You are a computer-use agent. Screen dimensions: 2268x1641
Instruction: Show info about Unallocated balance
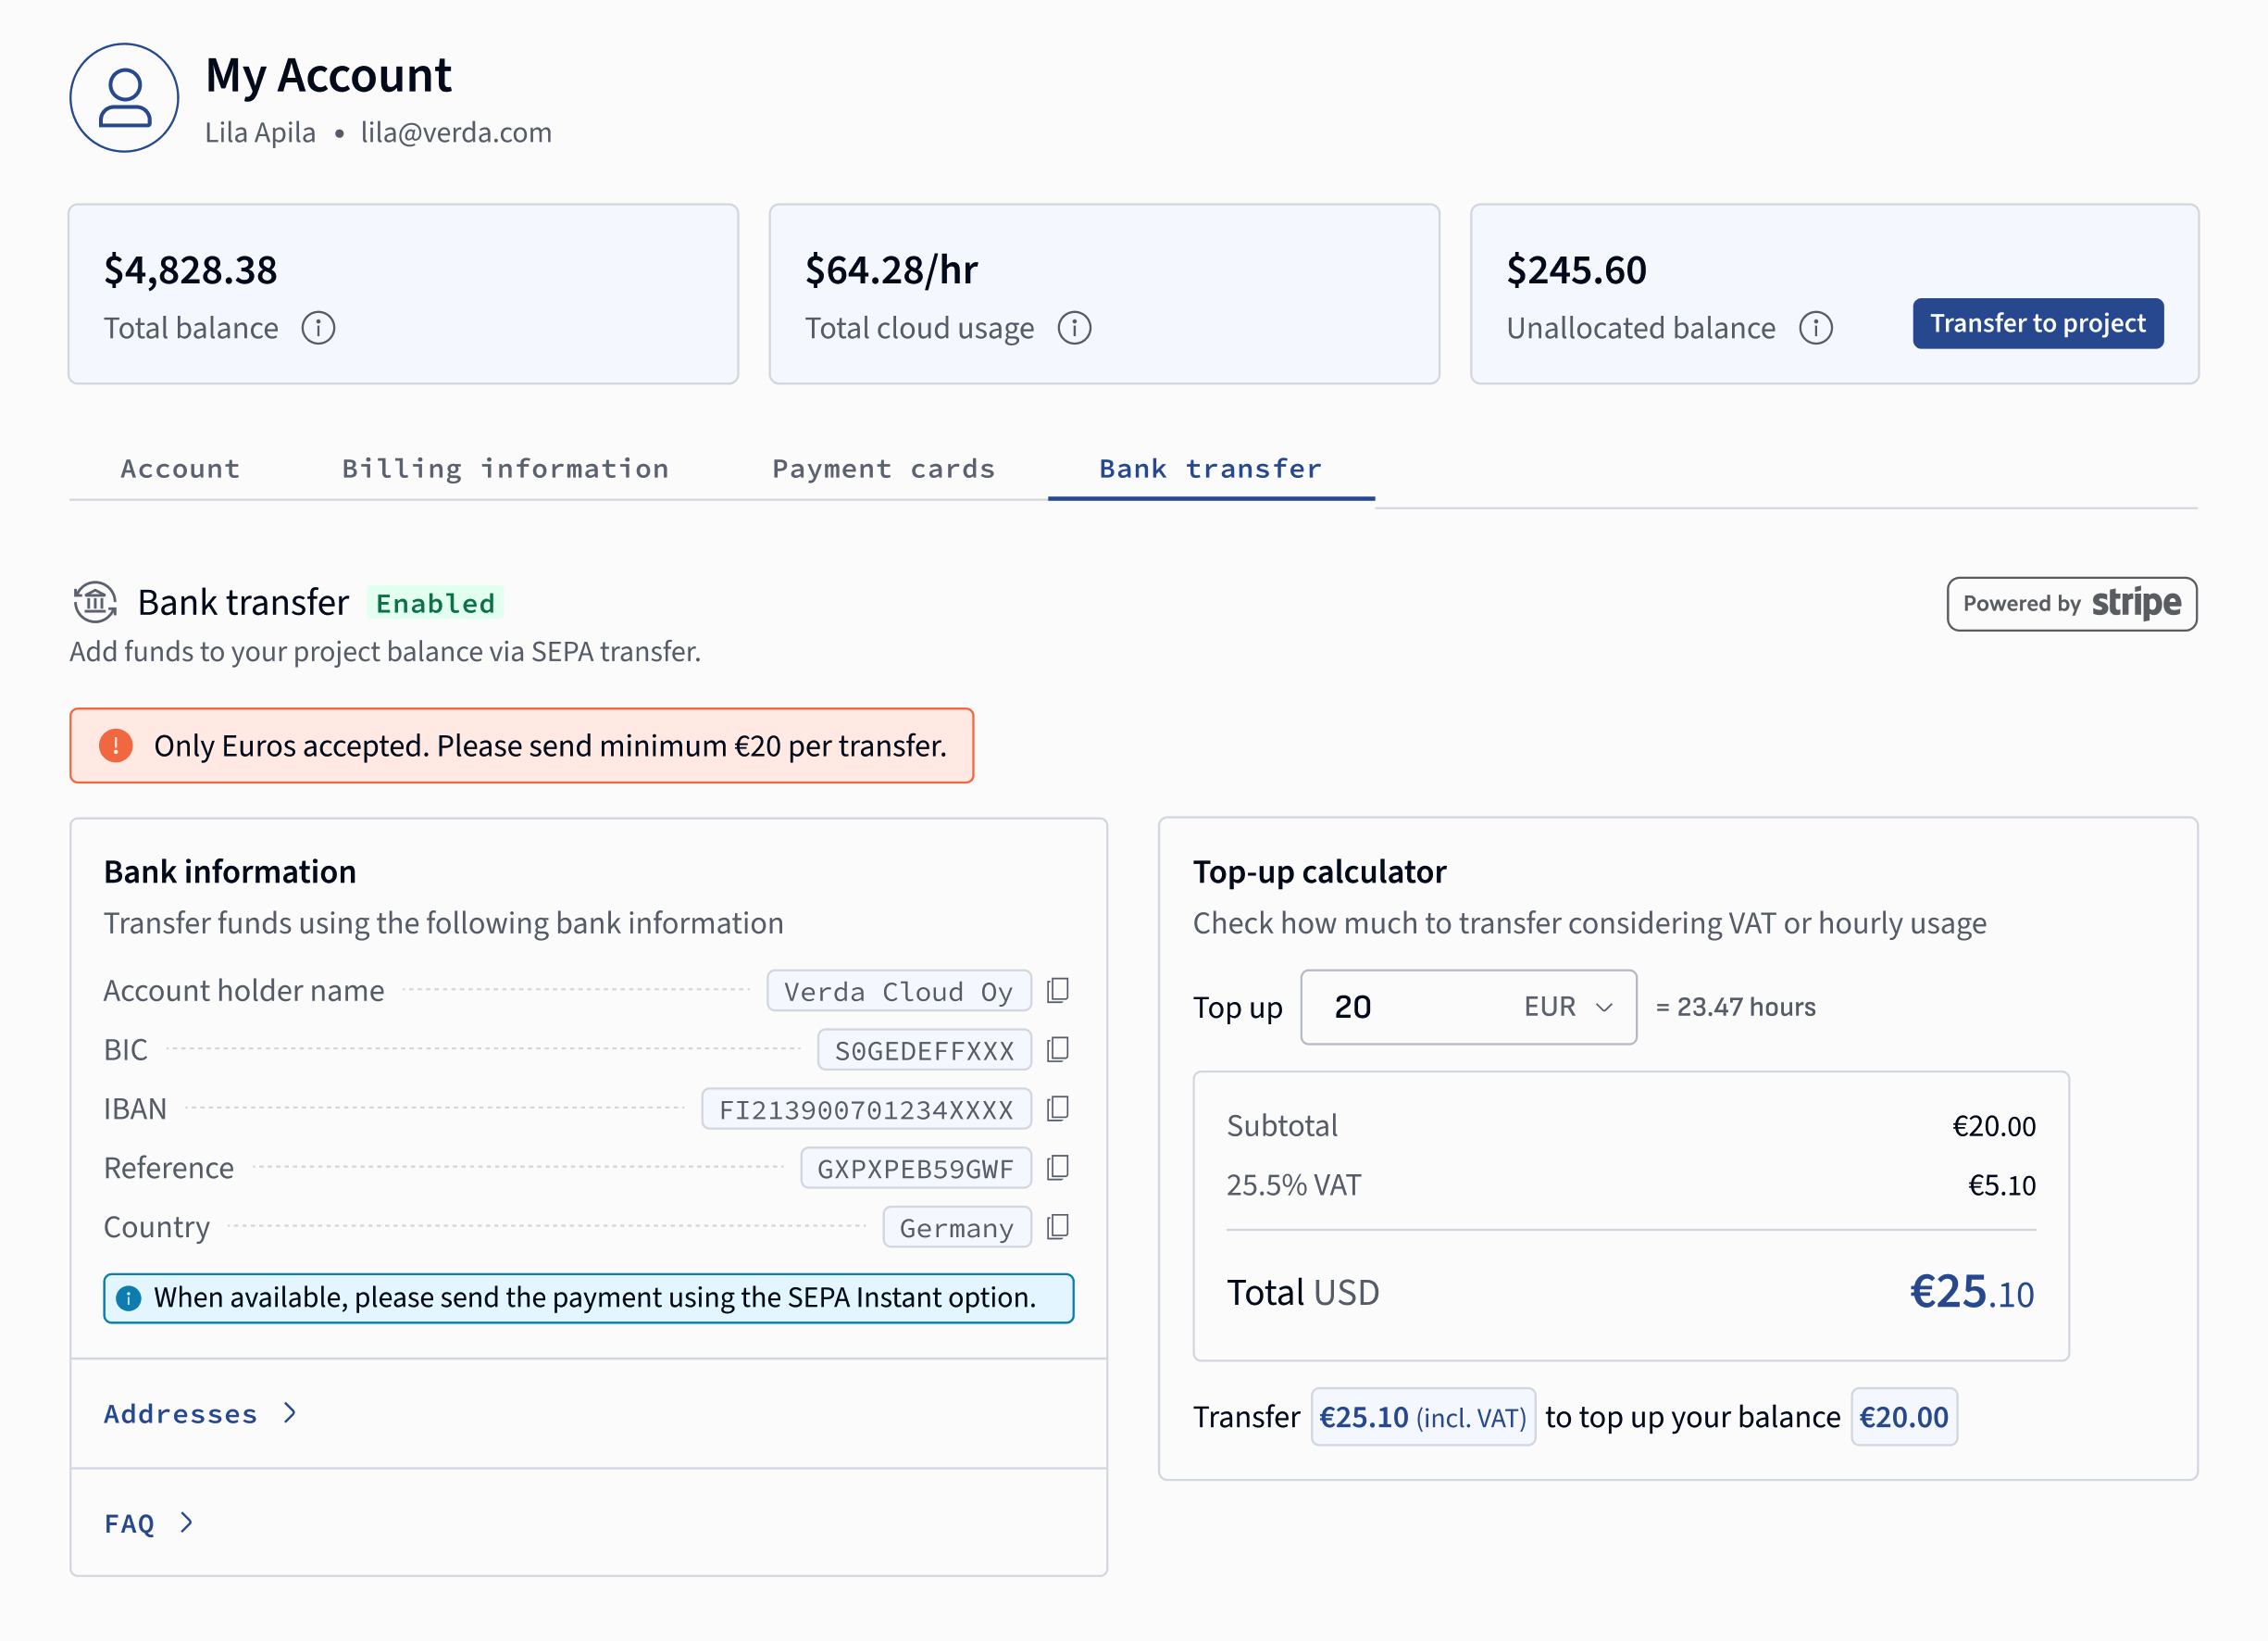pos(1815,328)
